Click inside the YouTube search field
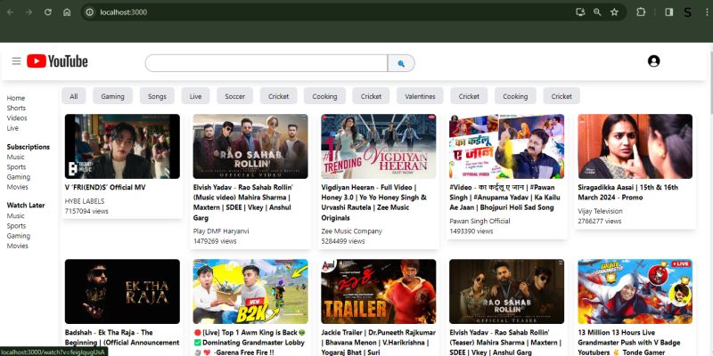Screen dimensions: 713x356 pos(266,63)
